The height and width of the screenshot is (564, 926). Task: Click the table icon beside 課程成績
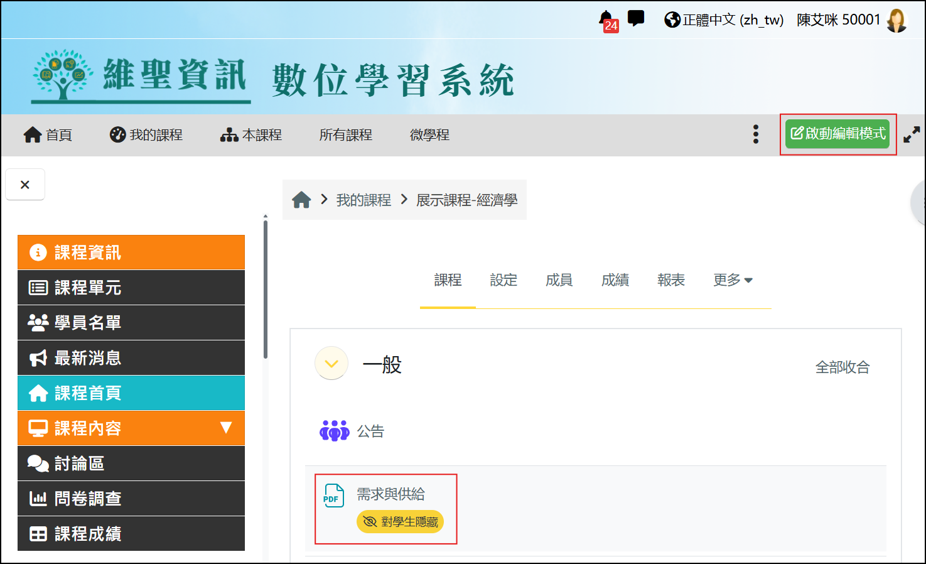[38, 534]
